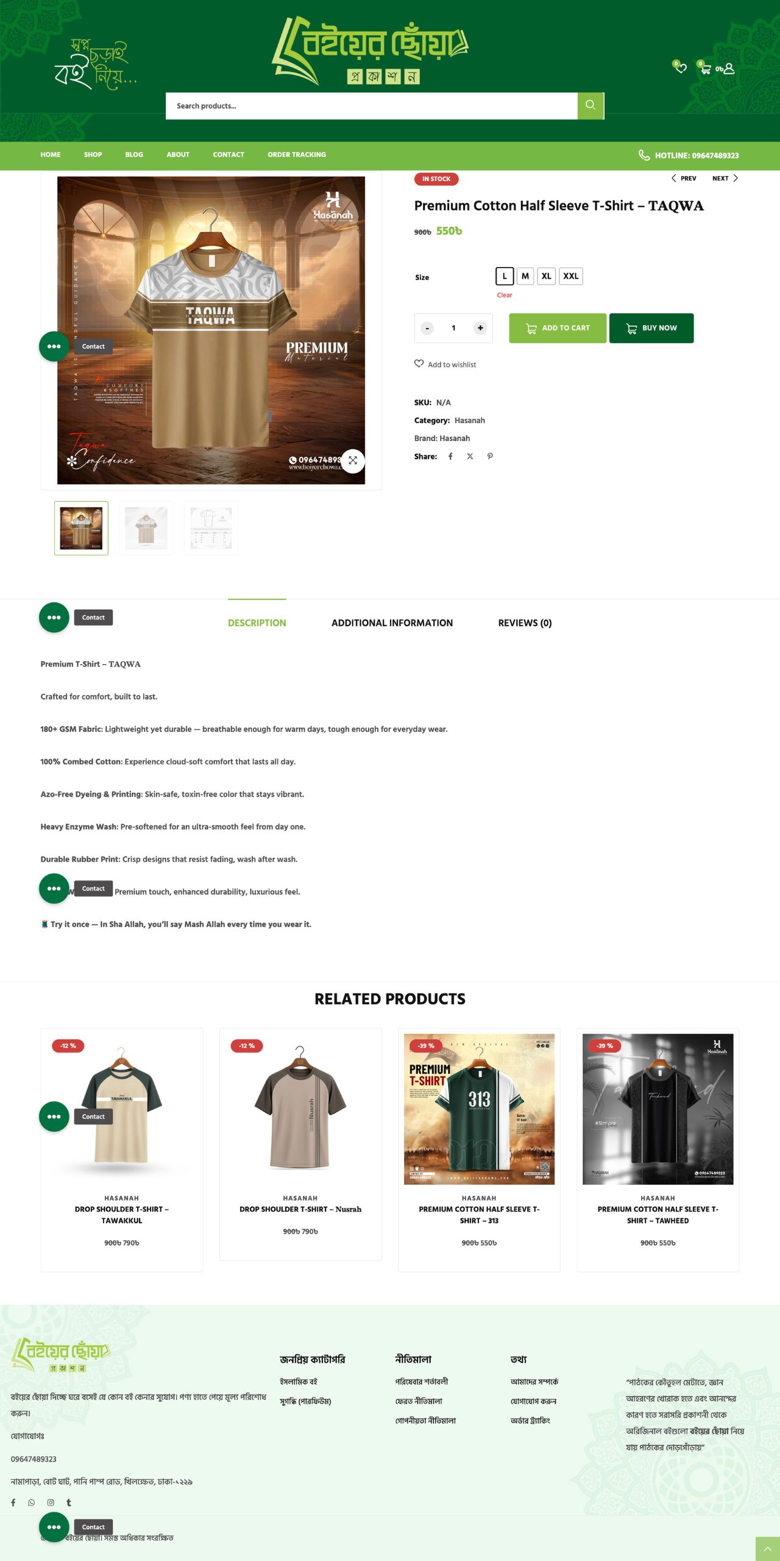Select the second product thumbnail image
The image size is (780, 1561).
[146, 528]
